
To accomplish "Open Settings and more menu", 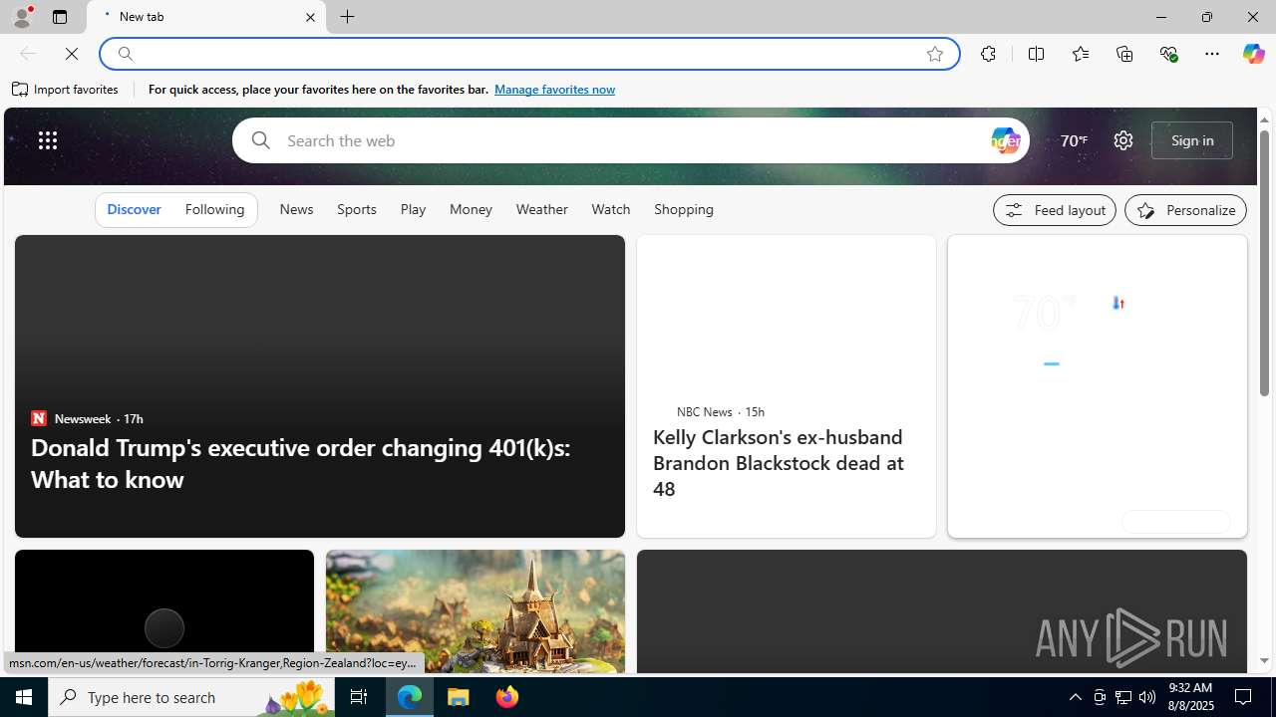I will pyautogui.click(x=1212, y=54).
